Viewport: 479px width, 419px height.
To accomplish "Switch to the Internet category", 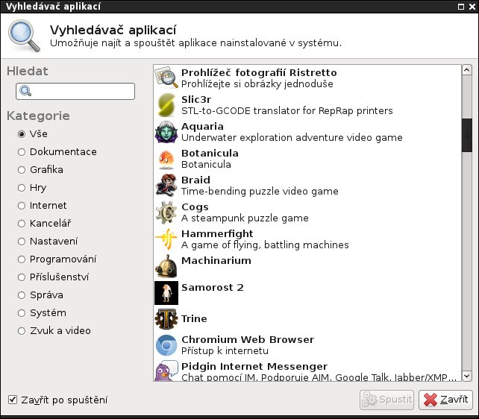I will 43,206.
